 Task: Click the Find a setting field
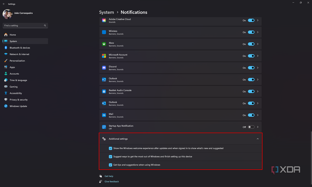click(23, 26)
